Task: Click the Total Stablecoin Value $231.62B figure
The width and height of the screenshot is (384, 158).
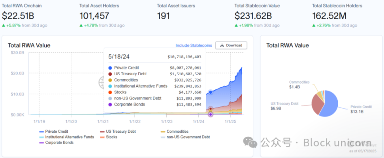Action: (253, 16)
